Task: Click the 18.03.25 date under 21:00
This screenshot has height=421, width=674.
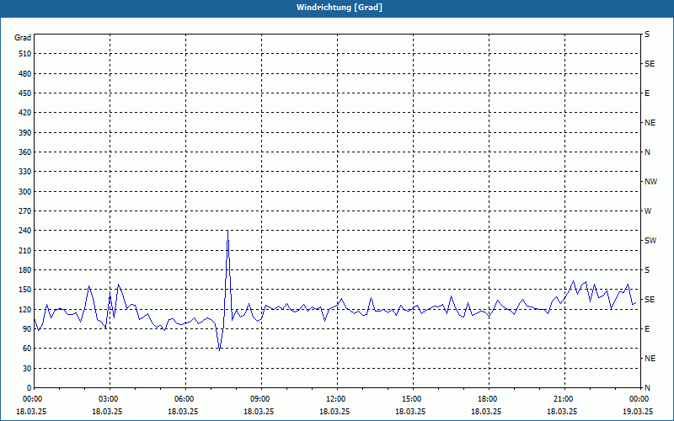Action: pyautogui.click(x=562, y=411)
